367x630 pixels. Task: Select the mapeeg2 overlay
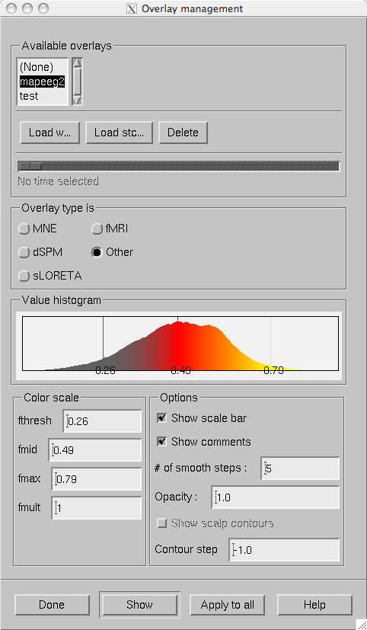[x=42, y=82]
